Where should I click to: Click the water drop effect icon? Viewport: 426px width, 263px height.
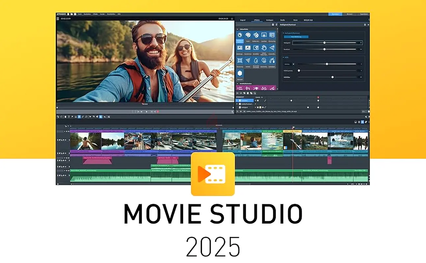click(256, 61)
